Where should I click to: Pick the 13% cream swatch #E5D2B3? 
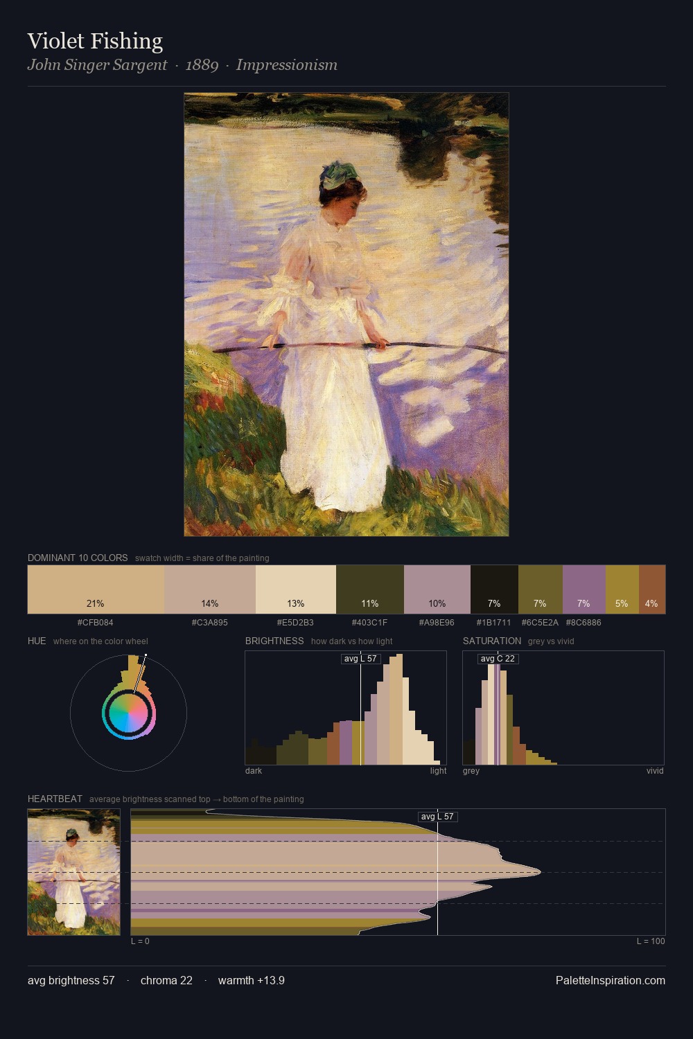click(296, 589)
